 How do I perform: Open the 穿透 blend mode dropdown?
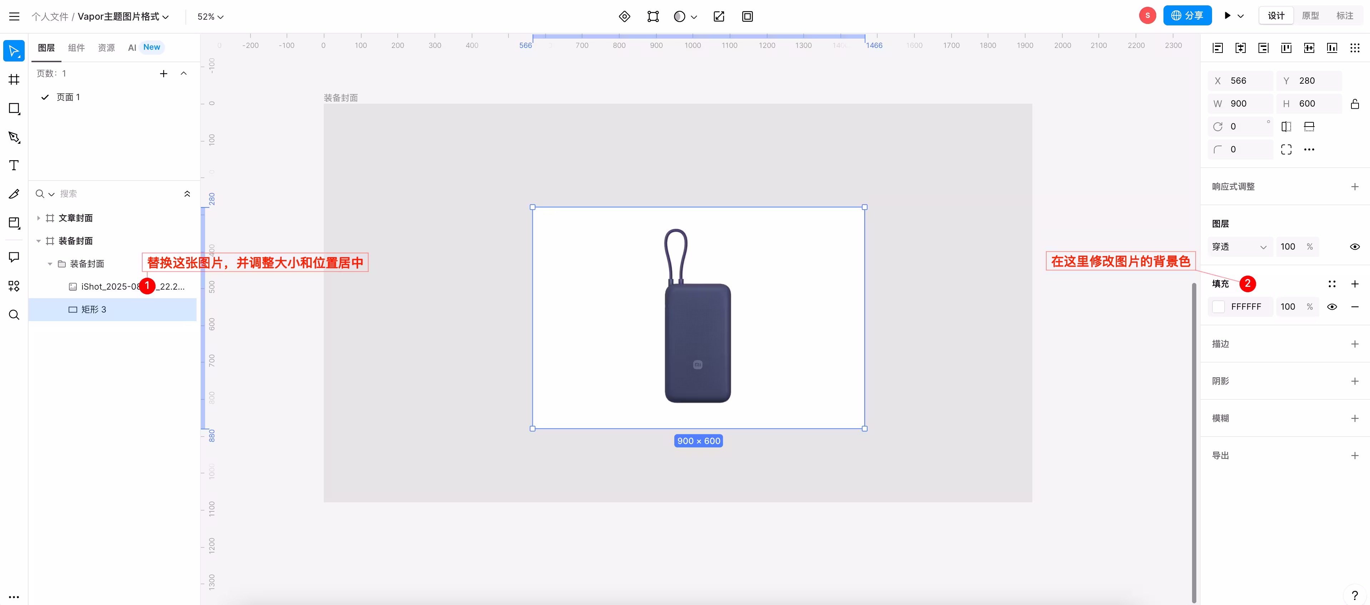click(x=1239, y=247)
